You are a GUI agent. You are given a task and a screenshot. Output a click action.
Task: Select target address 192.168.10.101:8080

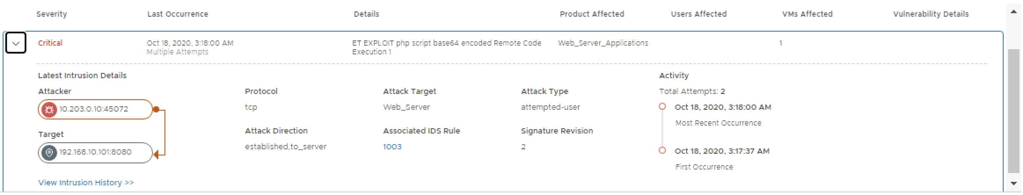point(95,152)
